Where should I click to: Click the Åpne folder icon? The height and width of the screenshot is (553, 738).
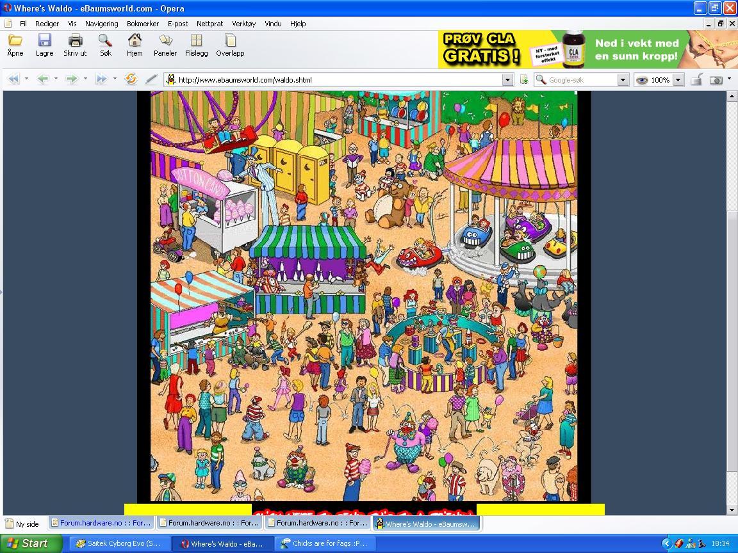(x=15, y=40)
